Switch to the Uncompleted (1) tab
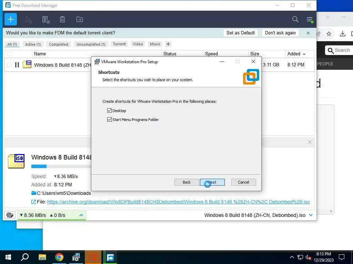 (91, 44)
